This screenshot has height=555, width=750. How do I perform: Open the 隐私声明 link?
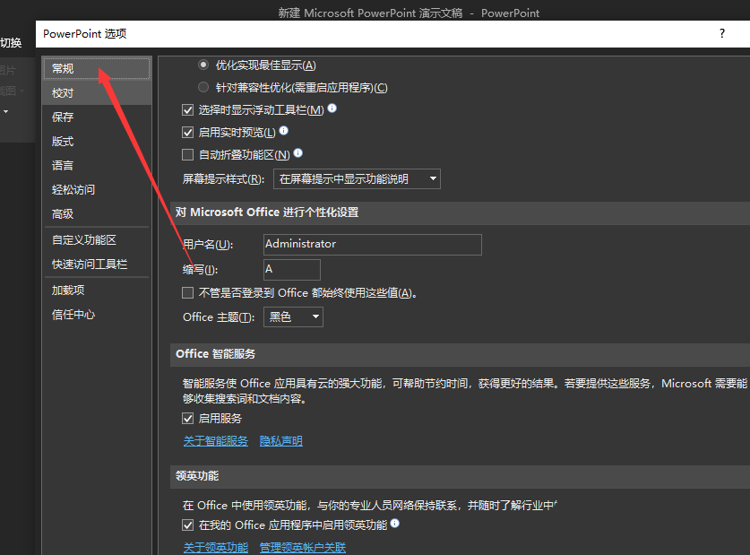[281, 441]
